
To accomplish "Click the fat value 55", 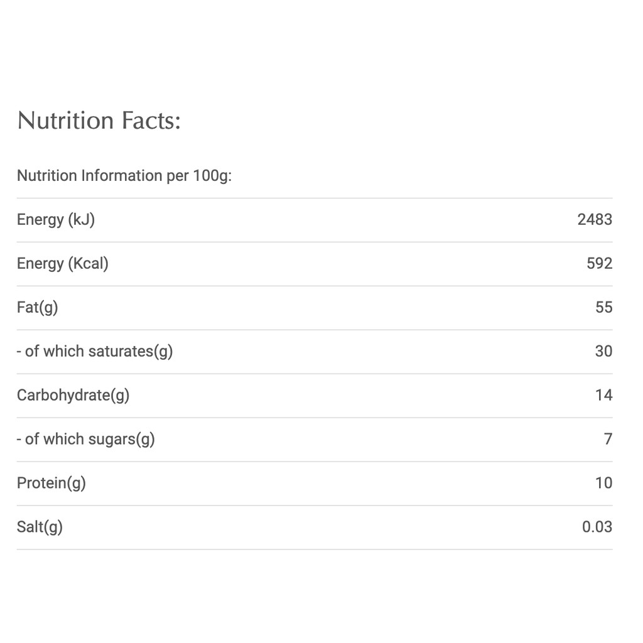I will click(x=603, y=308).
